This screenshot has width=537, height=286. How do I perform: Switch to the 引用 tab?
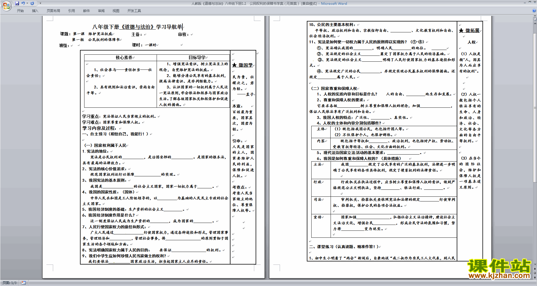pyautogui.click(x=72, y=11)
